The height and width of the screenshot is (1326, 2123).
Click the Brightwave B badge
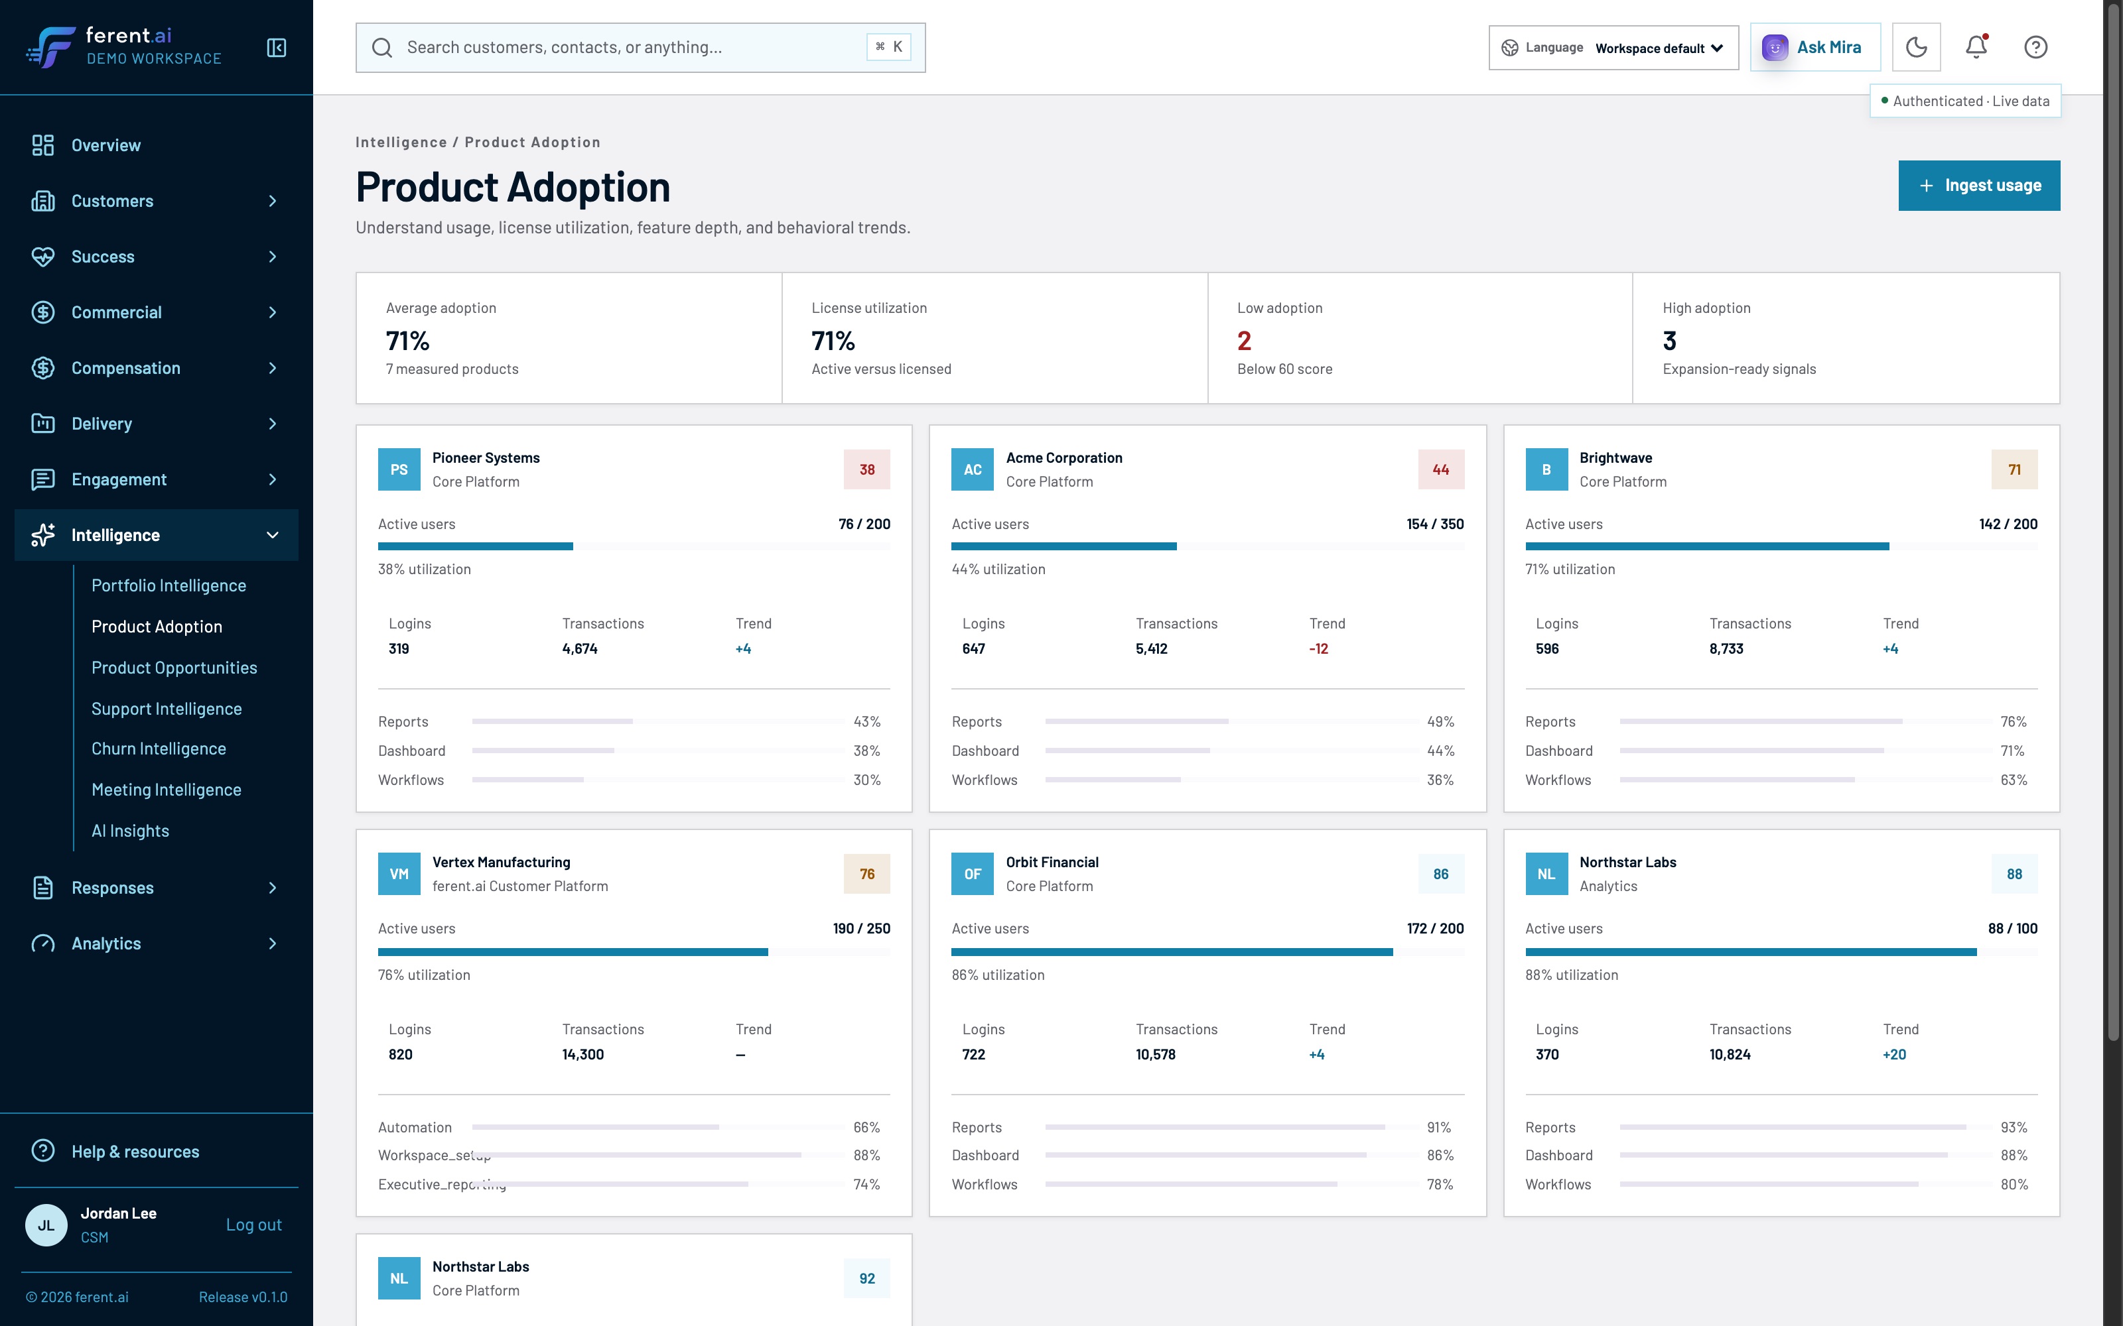1546,469
